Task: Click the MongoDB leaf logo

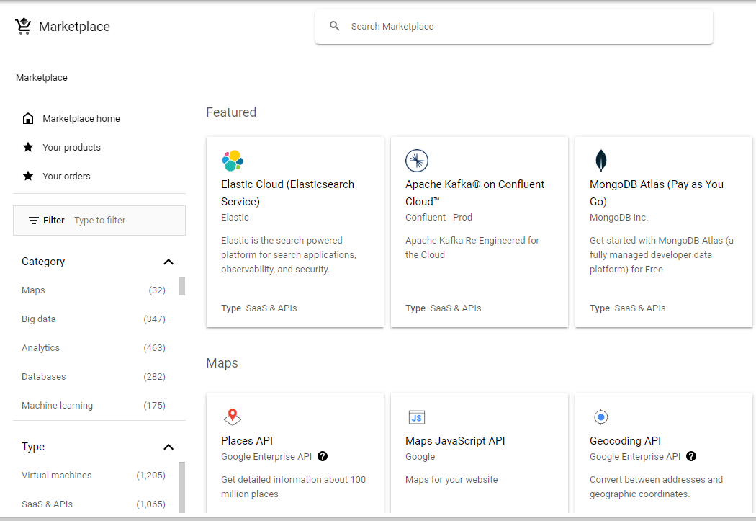Action: tap(600, 161)
